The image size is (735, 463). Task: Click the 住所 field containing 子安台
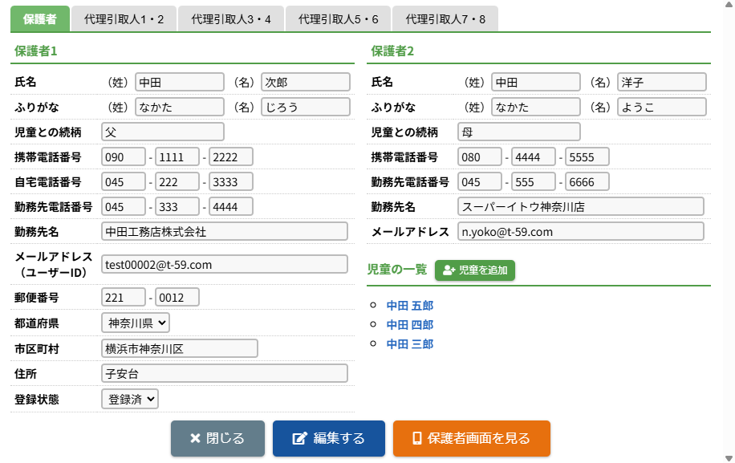(x=225, y=373)
